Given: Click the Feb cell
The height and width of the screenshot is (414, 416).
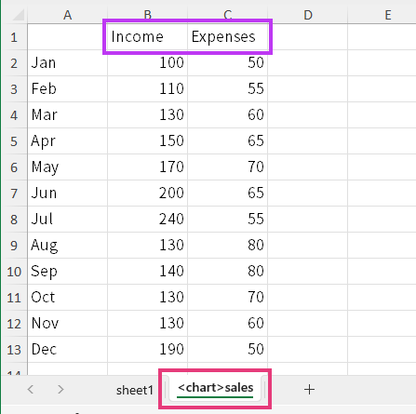Looking at the screenshot, I should pos(68,89).
